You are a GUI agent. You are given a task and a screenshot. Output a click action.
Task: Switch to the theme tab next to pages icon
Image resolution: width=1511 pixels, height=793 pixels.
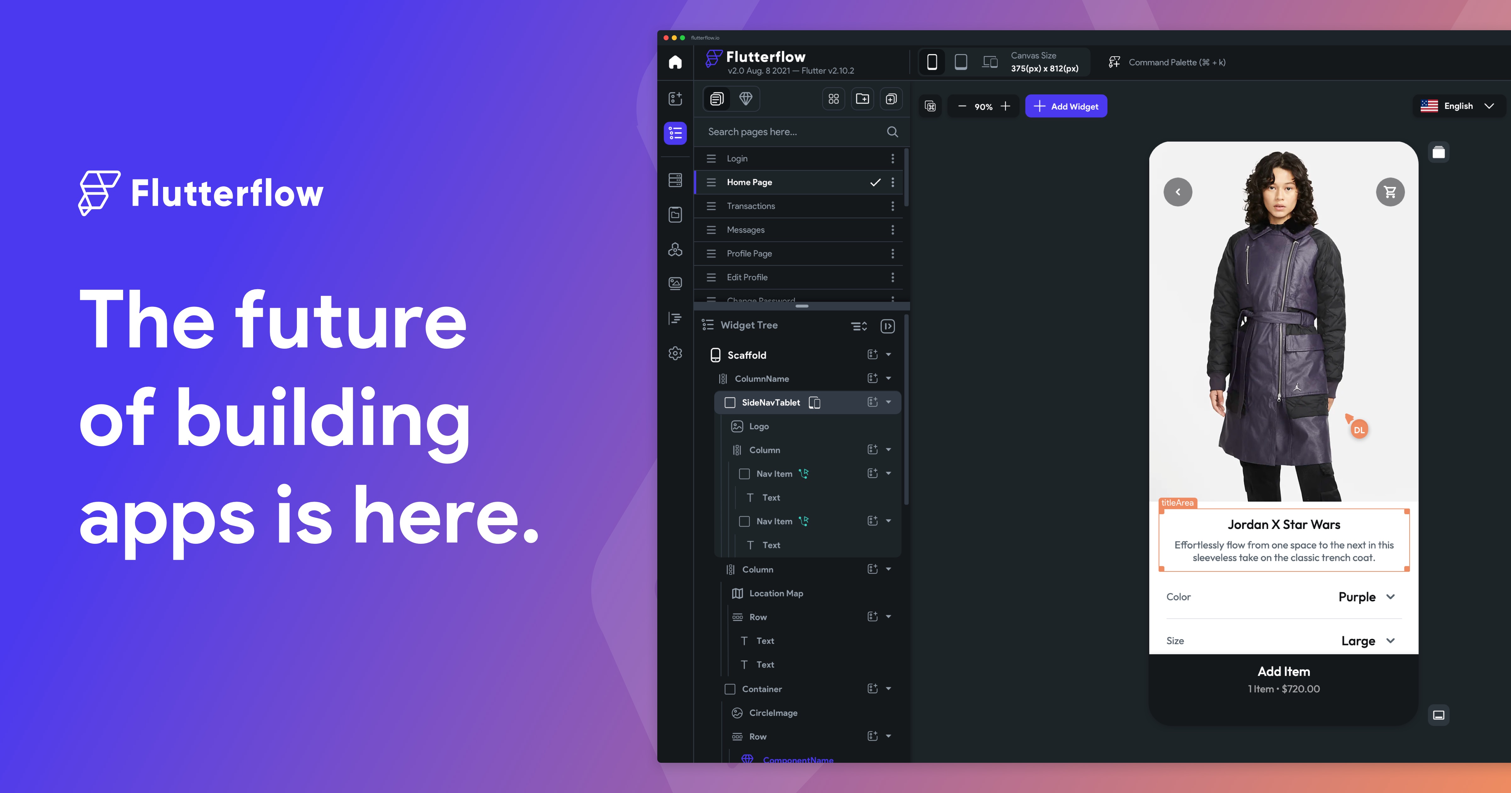(x=746, y=98)
